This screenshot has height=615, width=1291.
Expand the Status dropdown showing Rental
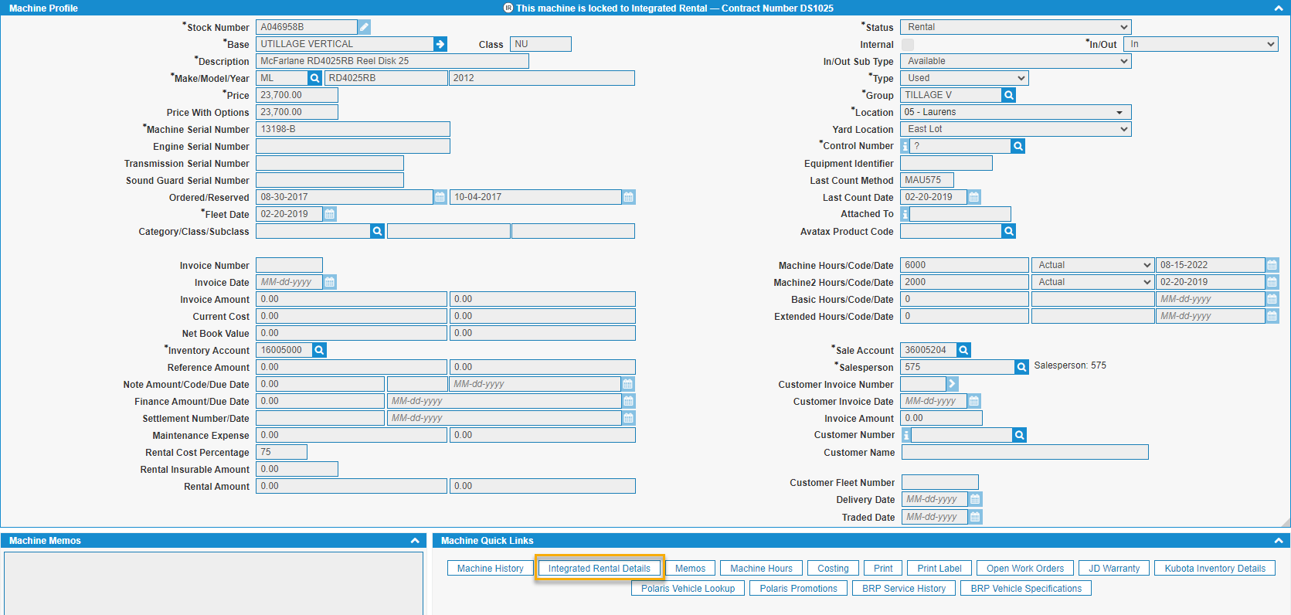tap(1015, 27)
